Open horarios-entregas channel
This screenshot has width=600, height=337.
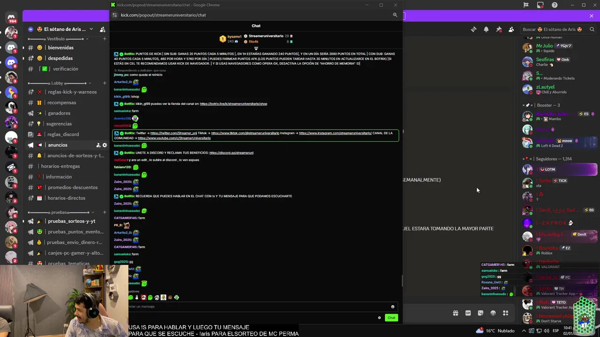pos(66,166)
